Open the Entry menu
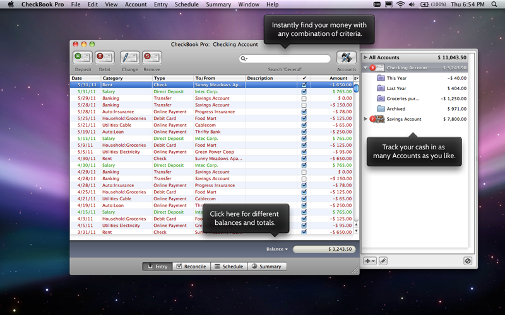Viewport: 505px width, 315px height. coord(160,4)
